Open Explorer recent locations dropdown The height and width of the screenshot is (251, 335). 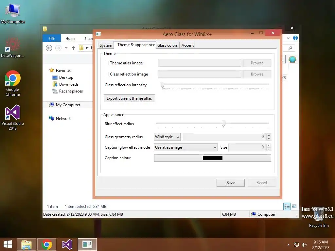pyautogui.click(x=66, y=48)
